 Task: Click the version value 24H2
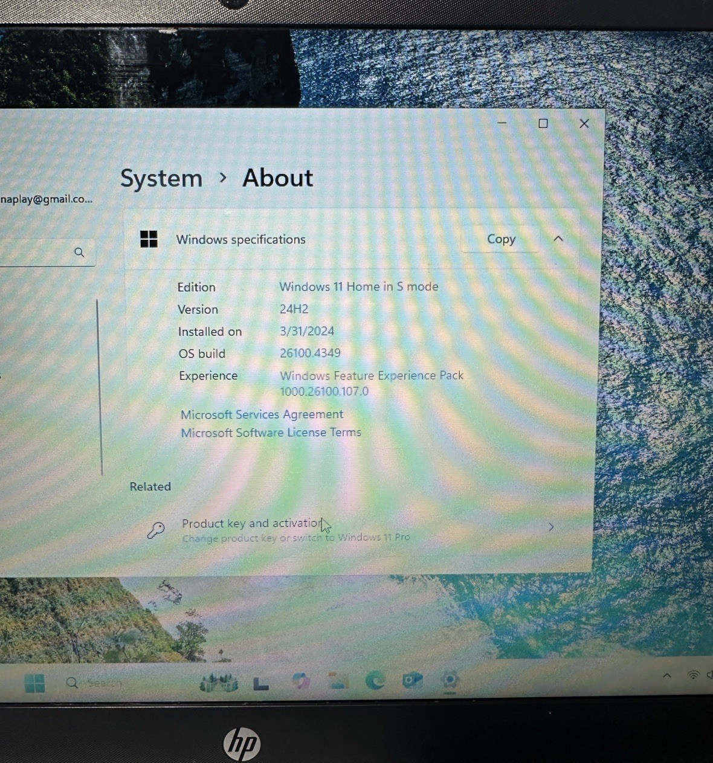[x=294, y=309]
